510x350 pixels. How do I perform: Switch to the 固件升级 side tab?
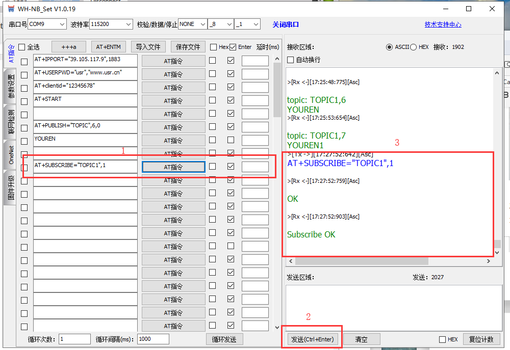point(11,189)
